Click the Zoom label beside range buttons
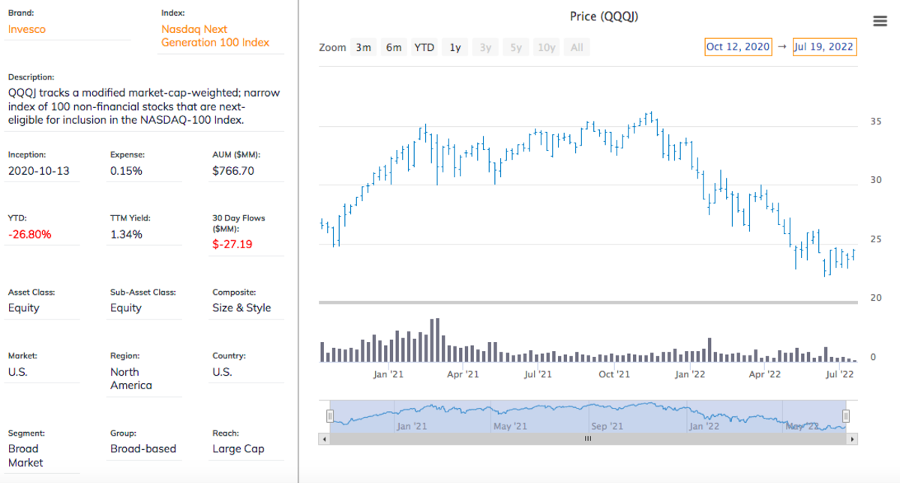 coord(332,47)
